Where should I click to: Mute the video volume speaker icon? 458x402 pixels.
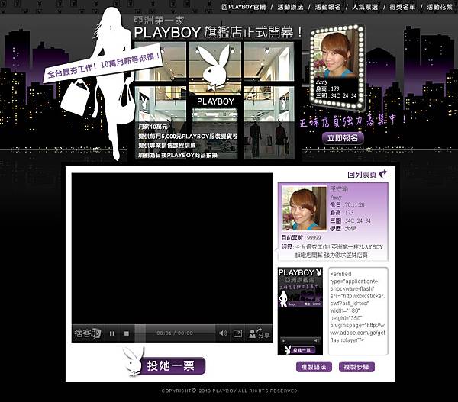(x=223, y=333)
